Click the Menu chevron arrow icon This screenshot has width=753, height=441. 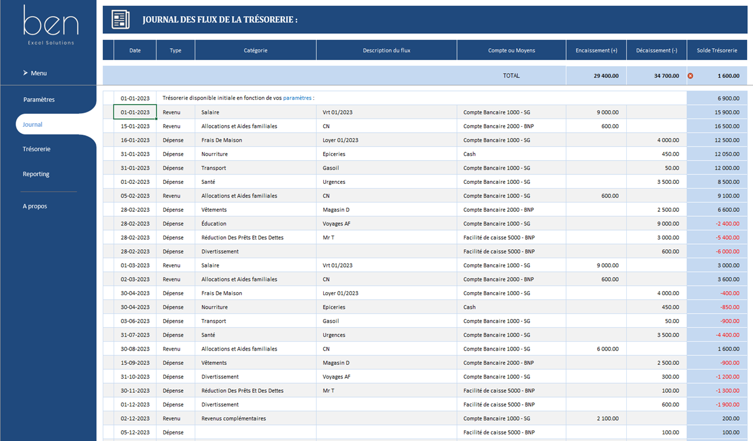coord(25,73)
